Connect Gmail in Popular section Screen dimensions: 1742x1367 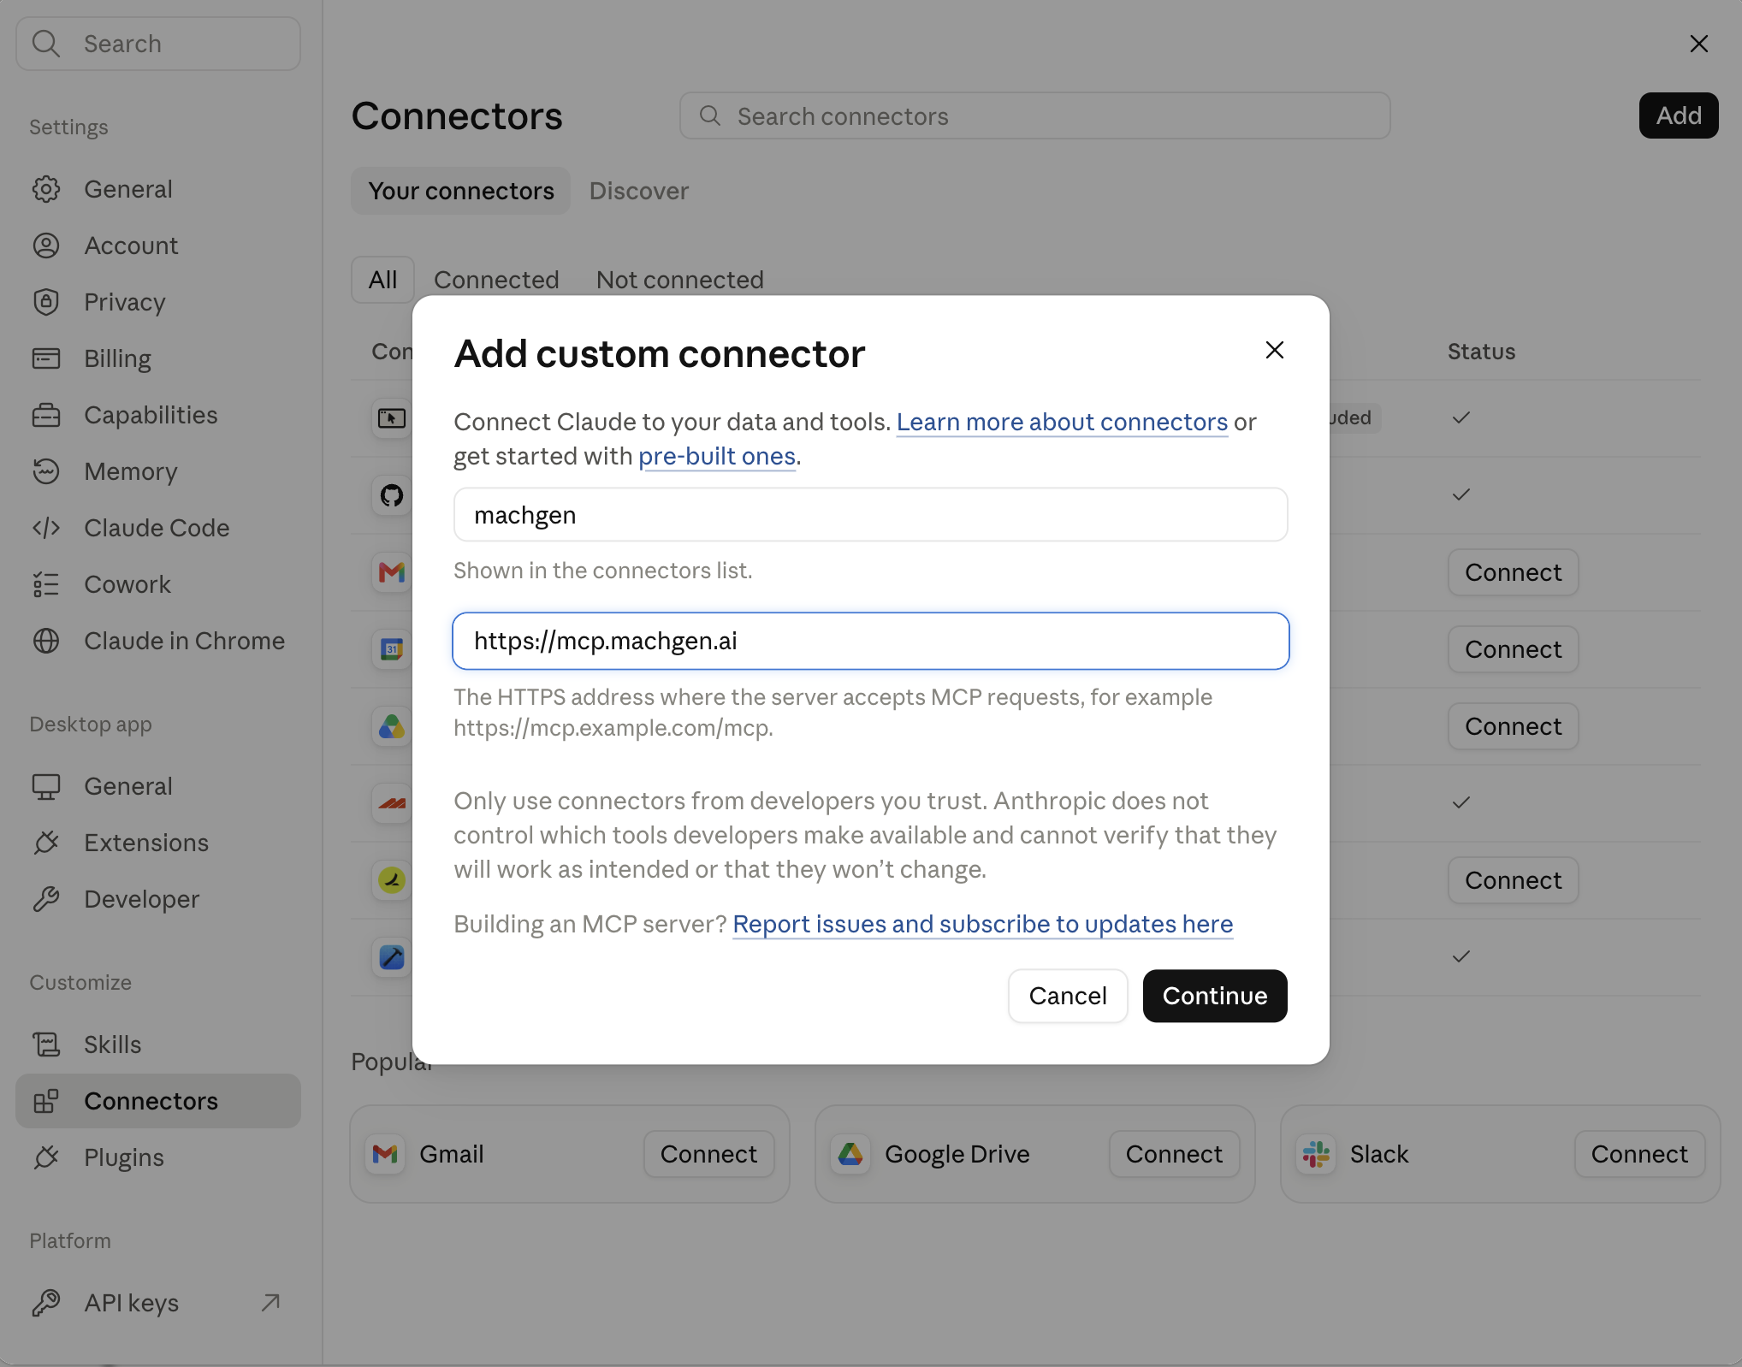click(708, 1154)
